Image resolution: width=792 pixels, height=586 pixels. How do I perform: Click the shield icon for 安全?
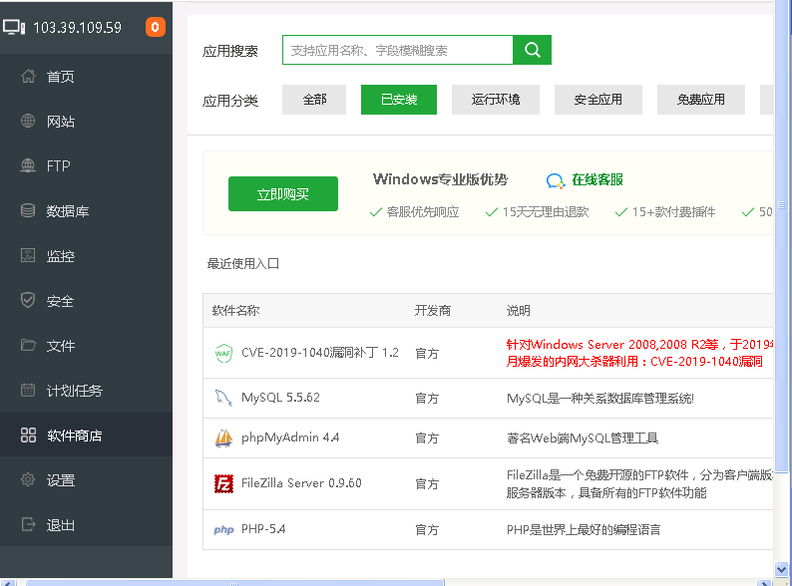(x=28, y=300)
